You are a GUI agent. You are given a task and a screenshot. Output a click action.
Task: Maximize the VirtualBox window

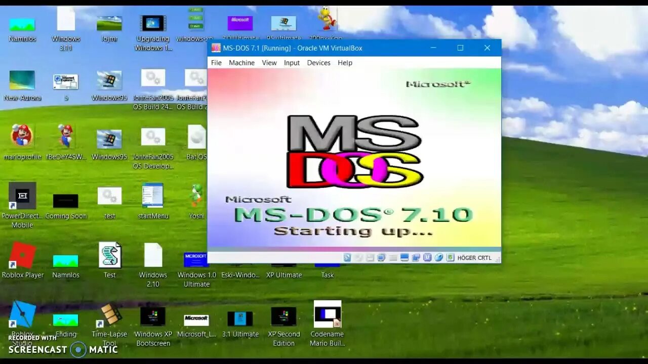click(x=460, y=48)
